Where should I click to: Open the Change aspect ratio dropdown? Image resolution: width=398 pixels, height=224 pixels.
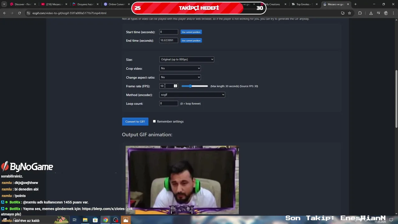[x=180, y=77]
